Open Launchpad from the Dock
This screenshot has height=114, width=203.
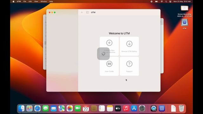tap(29, 108)
